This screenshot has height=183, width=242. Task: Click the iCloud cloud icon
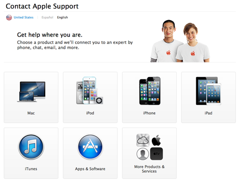click(x=143, y=140)
